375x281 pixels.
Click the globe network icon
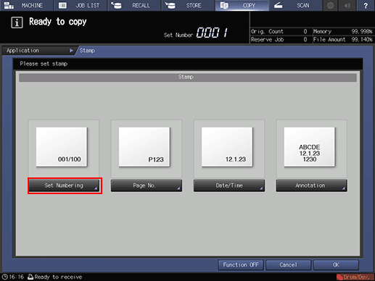click(331, 6)
